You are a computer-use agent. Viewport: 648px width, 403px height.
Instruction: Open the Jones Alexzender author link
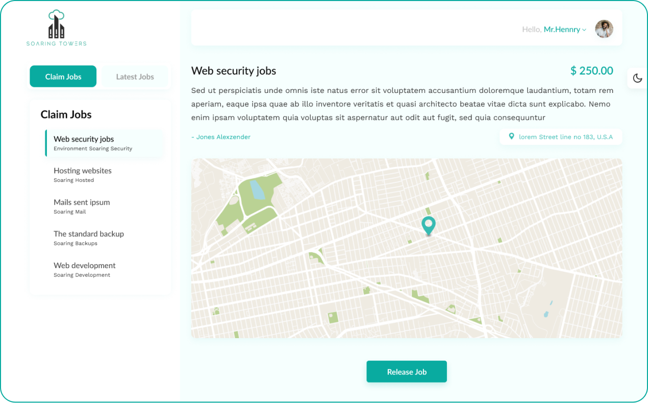[x=221, y=137]
